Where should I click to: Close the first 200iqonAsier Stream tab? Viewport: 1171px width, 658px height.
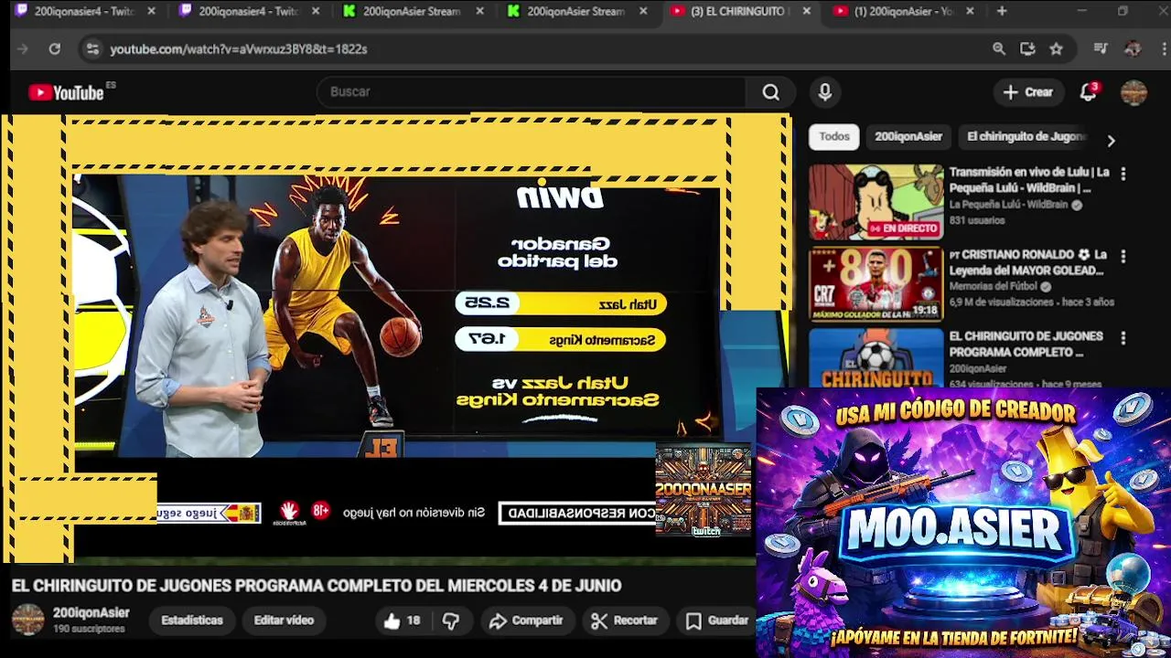pyautogui.click(x=478, y=11)
